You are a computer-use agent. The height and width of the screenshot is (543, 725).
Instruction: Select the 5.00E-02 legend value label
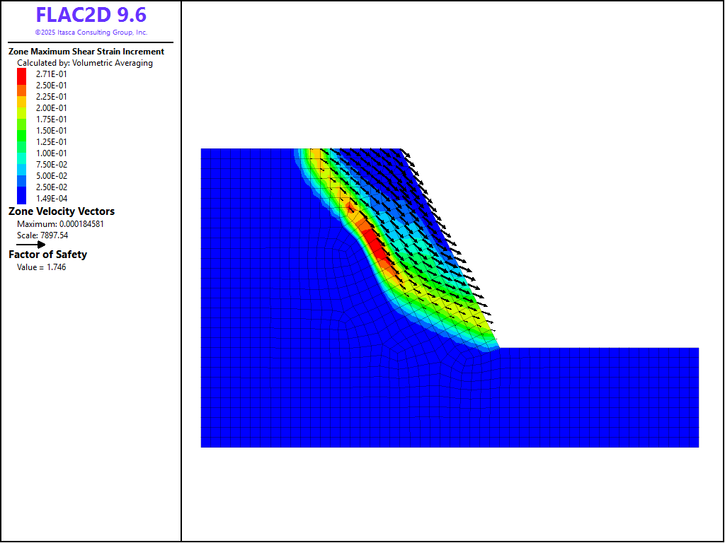(x=52, y=176)
